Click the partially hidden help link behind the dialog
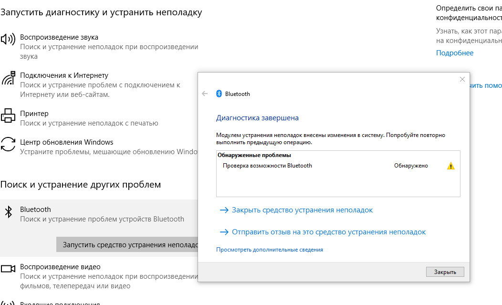Viewport: 502px width, 305px height. (486, 85)
